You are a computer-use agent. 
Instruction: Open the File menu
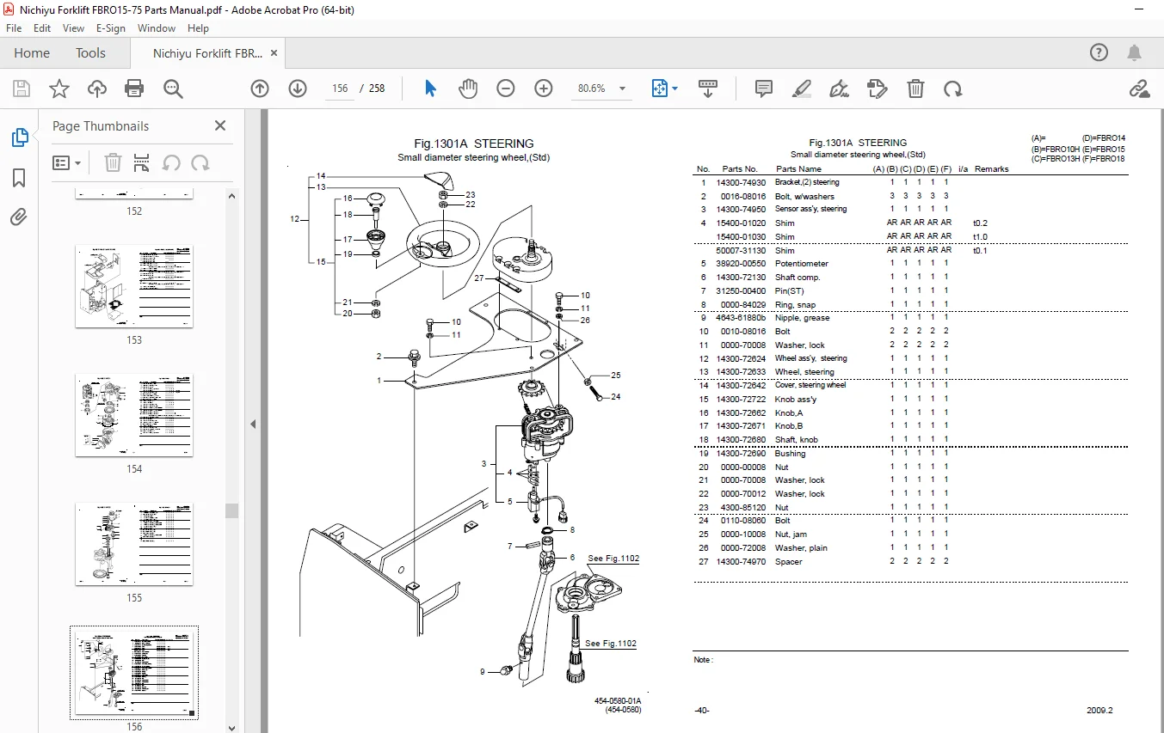pos(14,28)
